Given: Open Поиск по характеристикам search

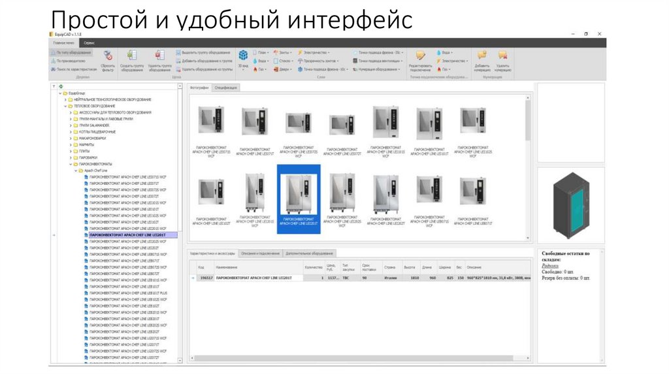Looking at the screenshot, I should 74,69.
